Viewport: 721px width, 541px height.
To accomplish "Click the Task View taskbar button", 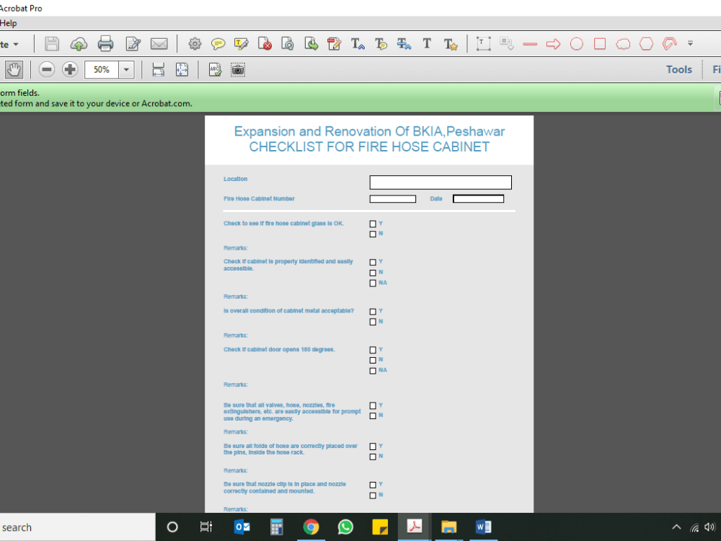I will [x=206, y=527].
